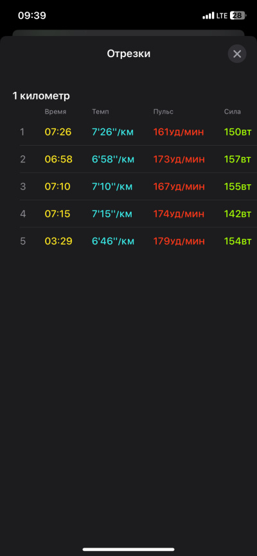Select the Темп column header
This screenshot has width=257, height=556.
point(100,112)
